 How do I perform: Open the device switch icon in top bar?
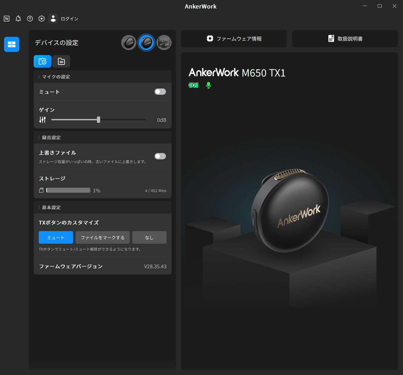tap(7, 19)
